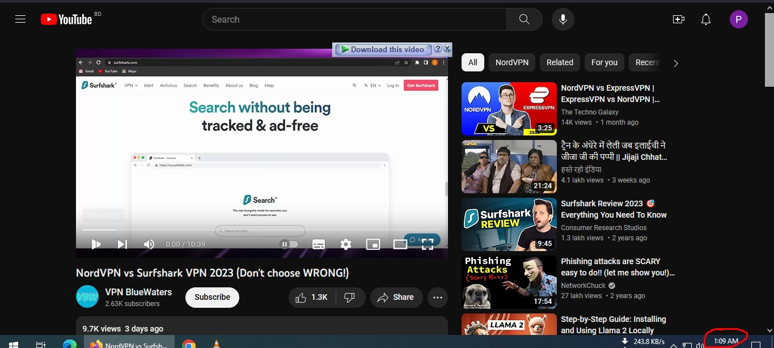Skip to next video in player
This screenshot has width=774, height=348.
click(x=122, y=244)
